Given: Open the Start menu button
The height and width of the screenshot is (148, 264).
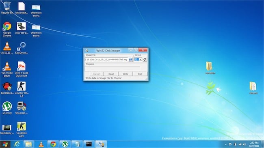Looking at the screenshot, I should tap(5, 144).
